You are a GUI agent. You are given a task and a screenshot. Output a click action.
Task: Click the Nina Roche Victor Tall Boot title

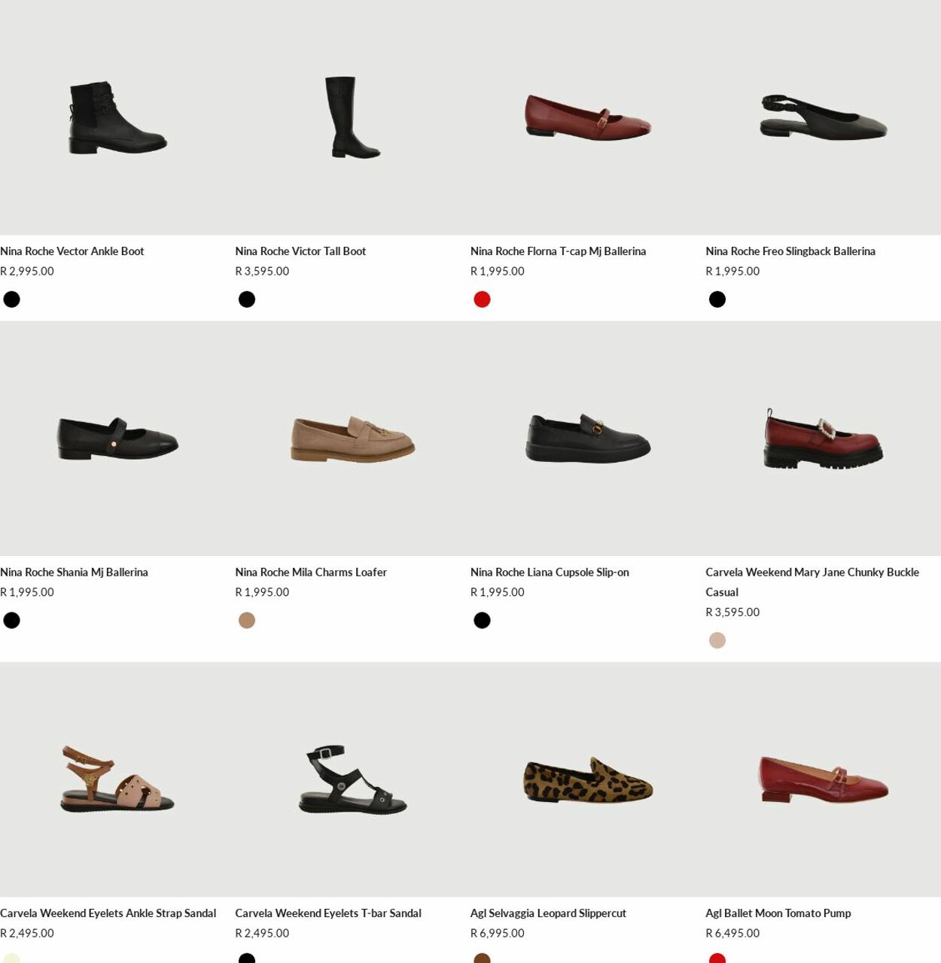(300, 251)
